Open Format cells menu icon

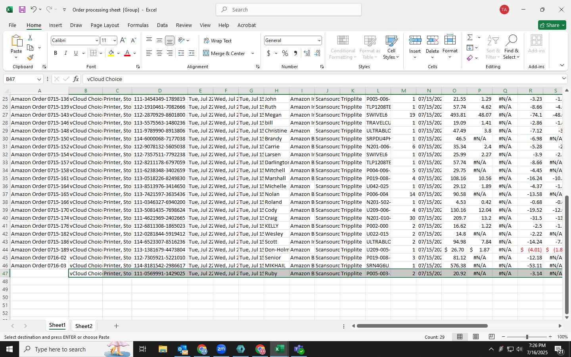pos(450,40)
